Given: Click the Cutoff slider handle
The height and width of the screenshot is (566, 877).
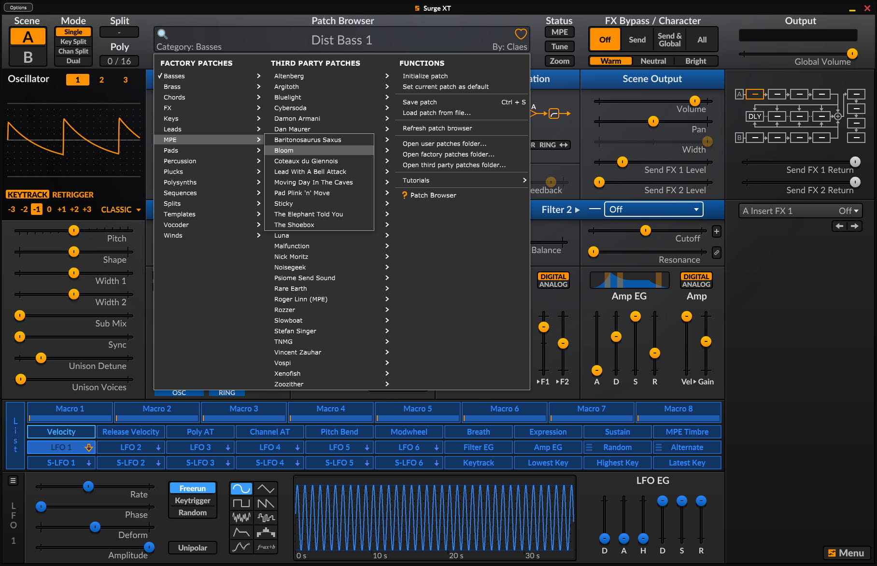Looking at the screenshot, I should [645, 230].
